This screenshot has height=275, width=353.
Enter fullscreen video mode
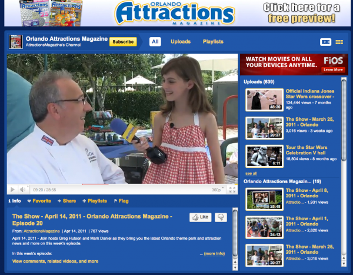[230, 190]
